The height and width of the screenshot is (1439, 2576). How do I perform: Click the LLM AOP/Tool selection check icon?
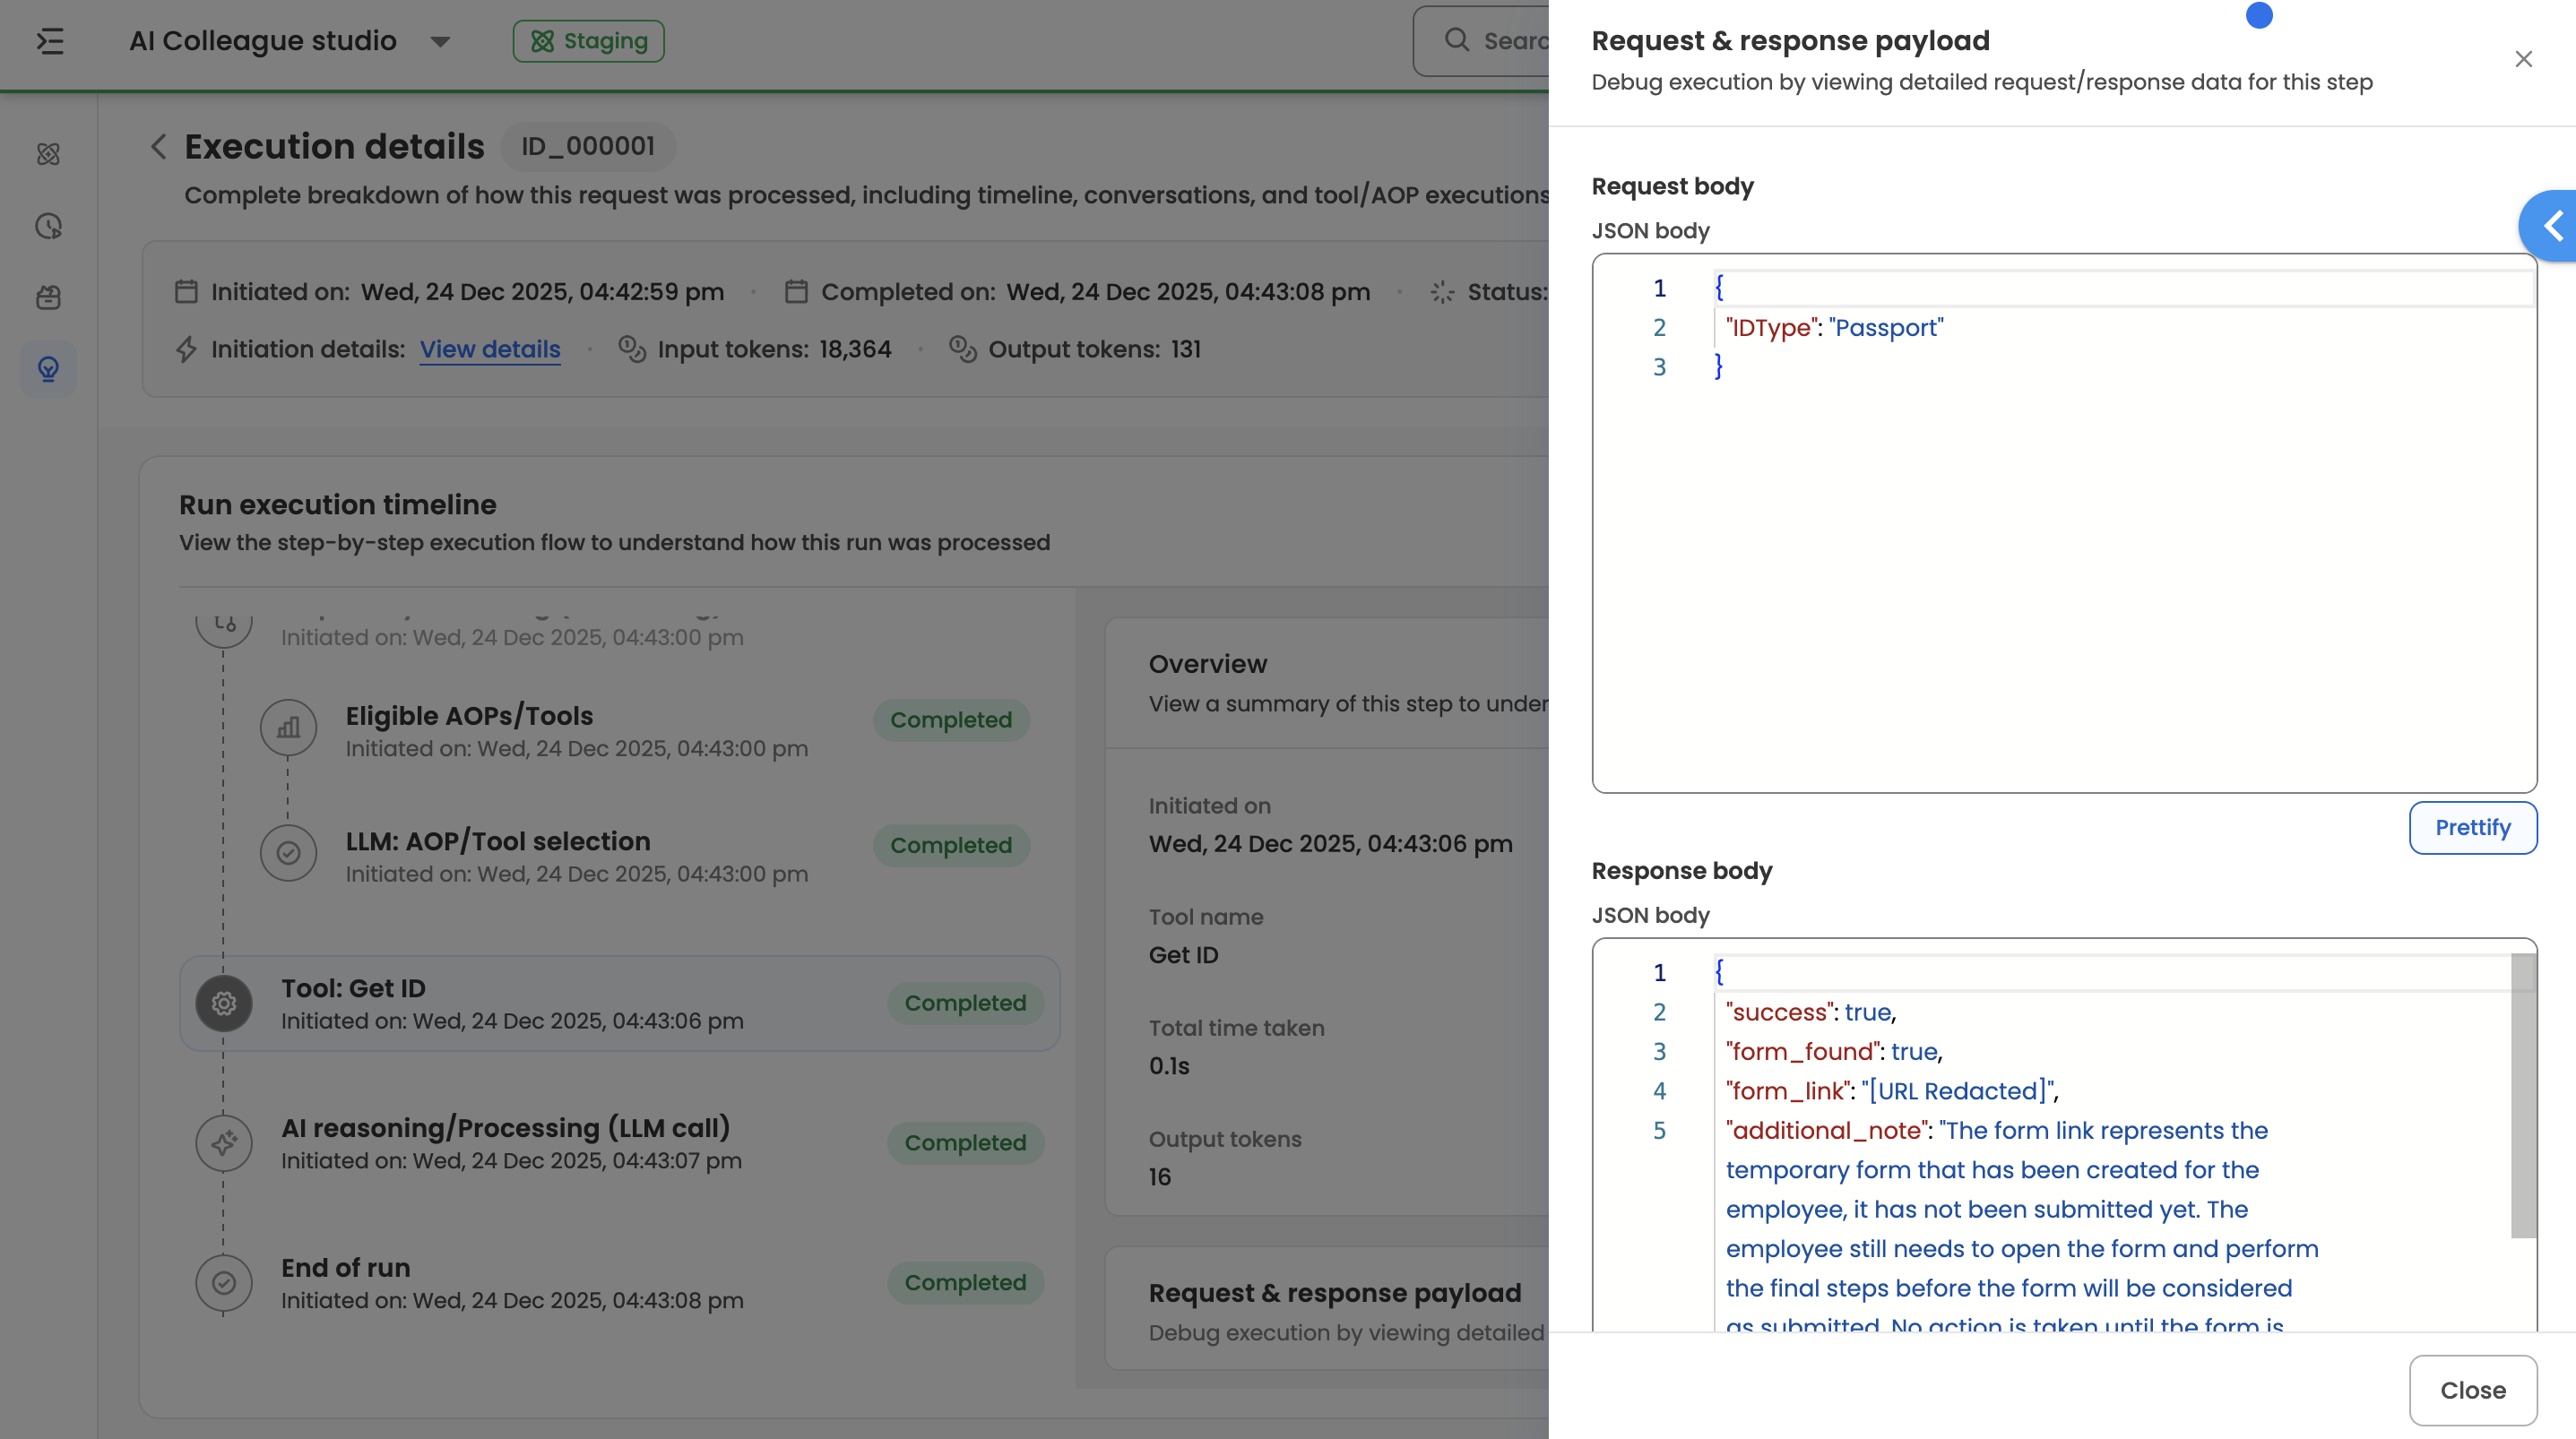coord(288,853)
